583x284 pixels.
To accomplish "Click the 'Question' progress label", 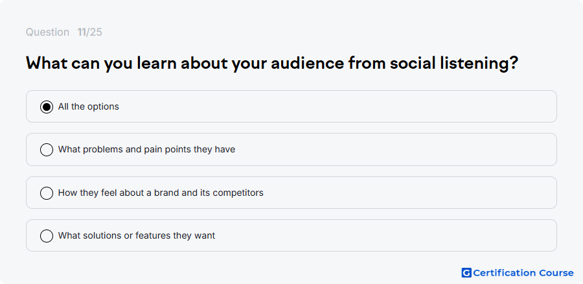I will click(47, 32).
